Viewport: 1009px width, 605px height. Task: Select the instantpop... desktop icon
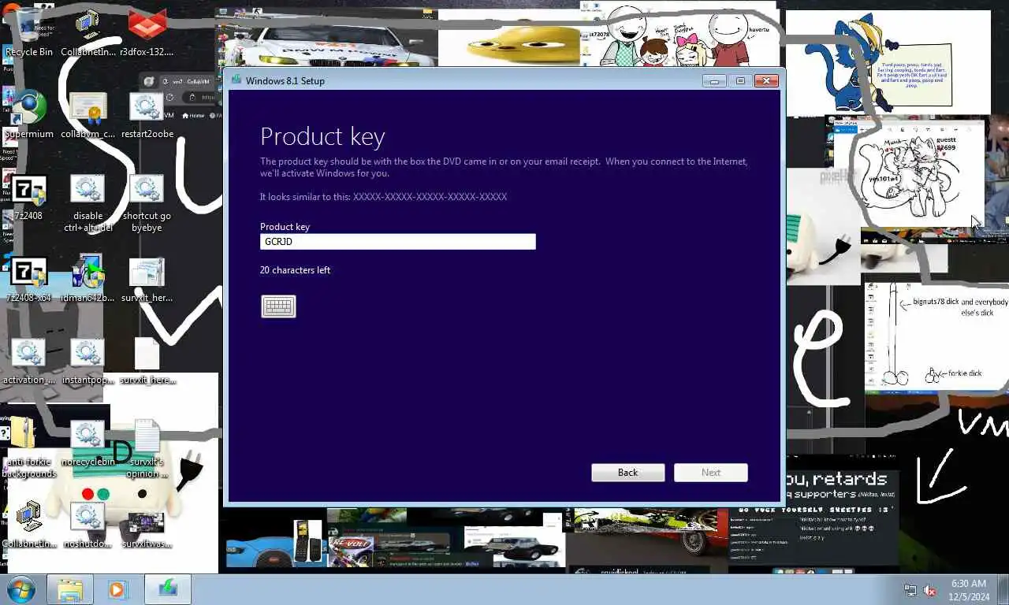click(x=88, y=362)
